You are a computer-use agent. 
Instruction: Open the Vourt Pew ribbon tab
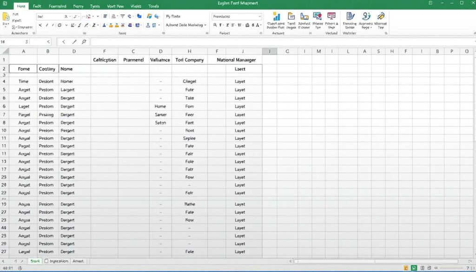click(x=115, y=6)
